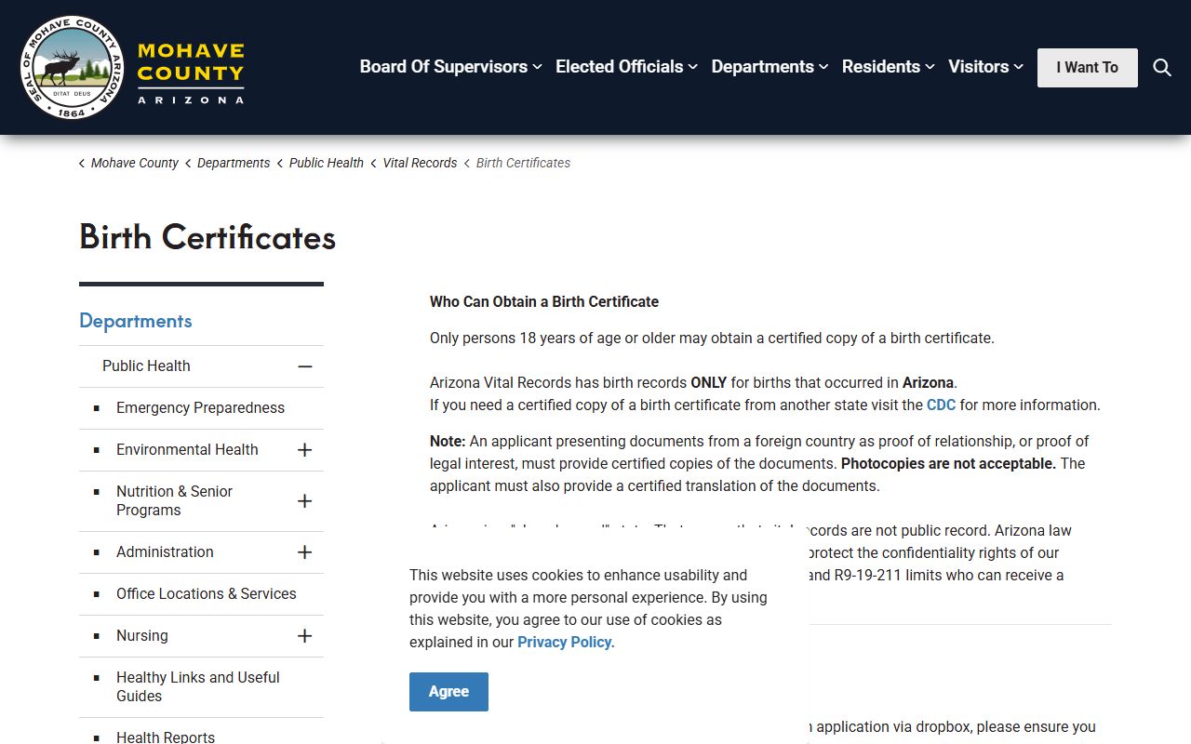The image size is (1191, 744).
Task: Click 'Who Can Obtain a Birth Certificate' heading
Action: coord(544,302)
